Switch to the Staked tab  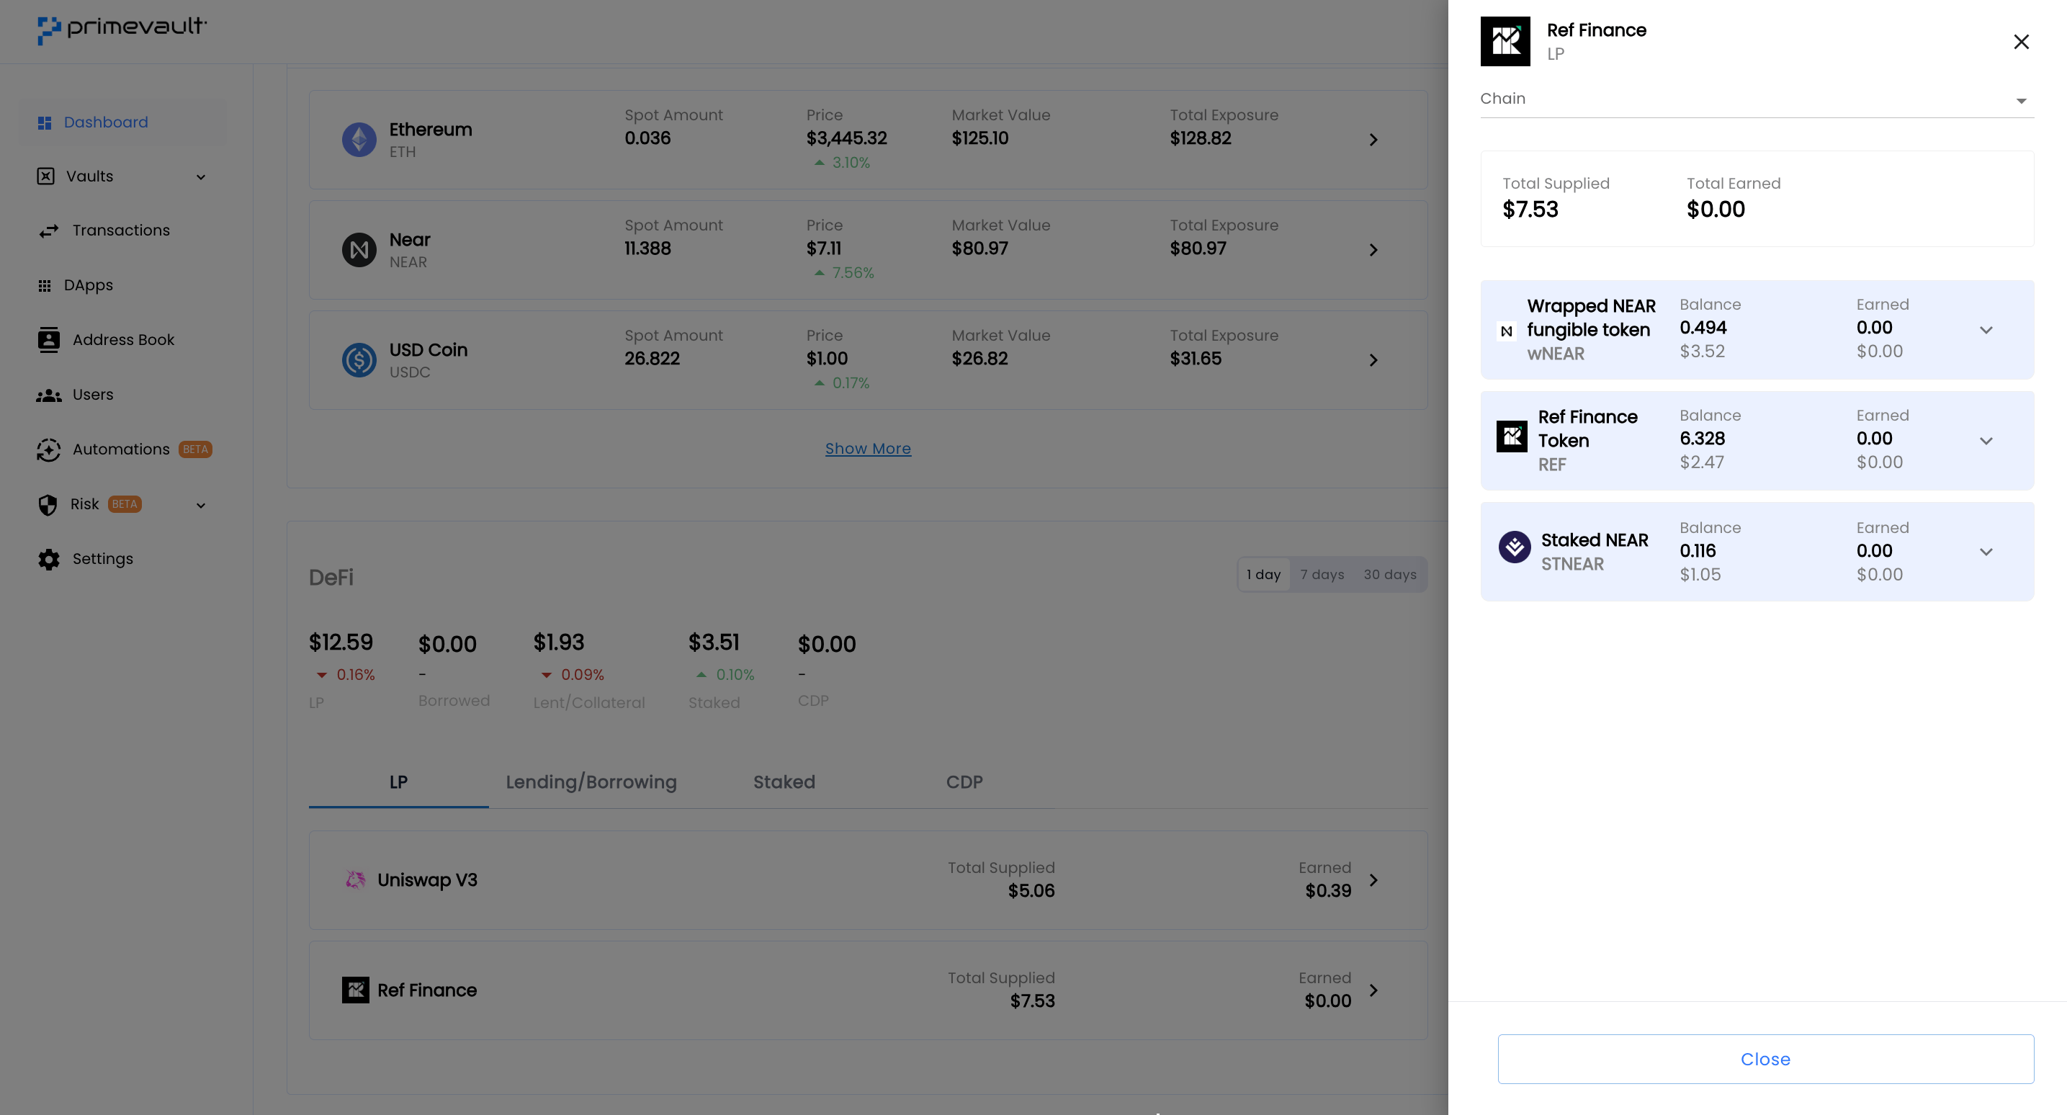(784, 782)
